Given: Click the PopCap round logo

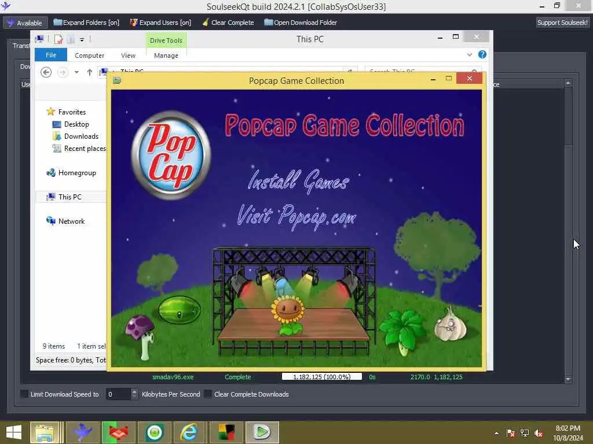Looking at the screenshot, I should click(x=171, y=155).
